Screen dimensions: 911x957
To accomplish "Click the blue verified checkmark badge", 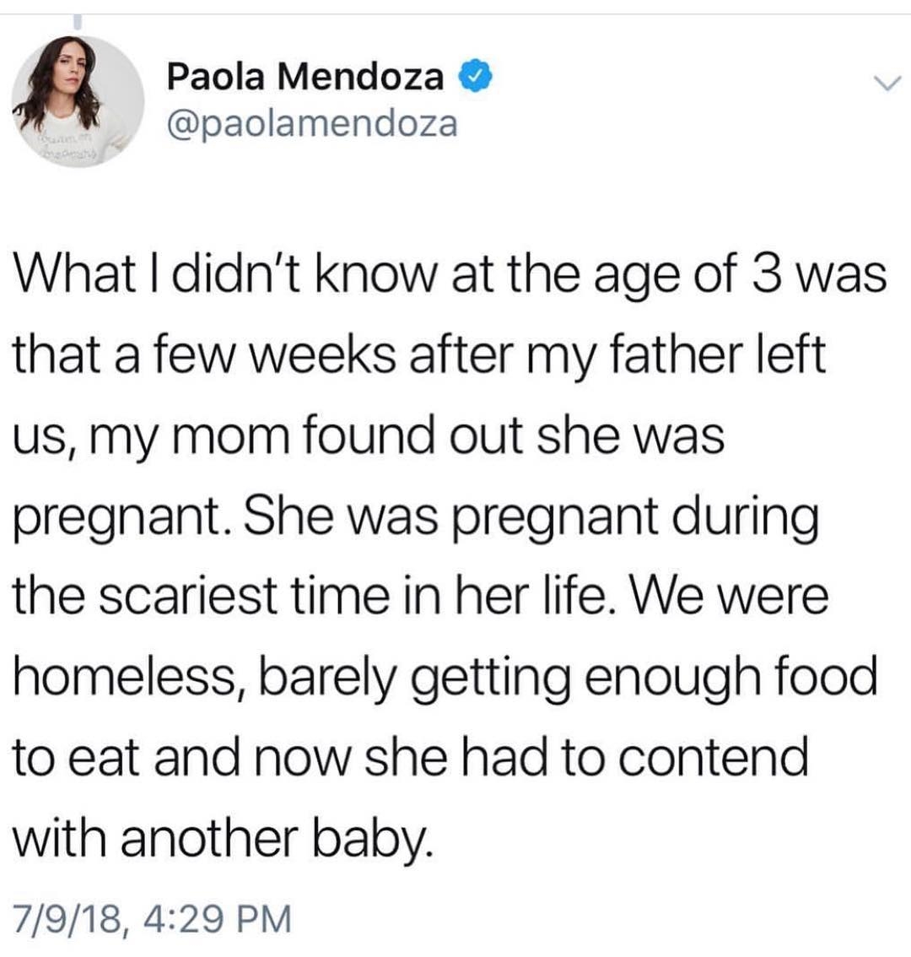I will (479, 78).
